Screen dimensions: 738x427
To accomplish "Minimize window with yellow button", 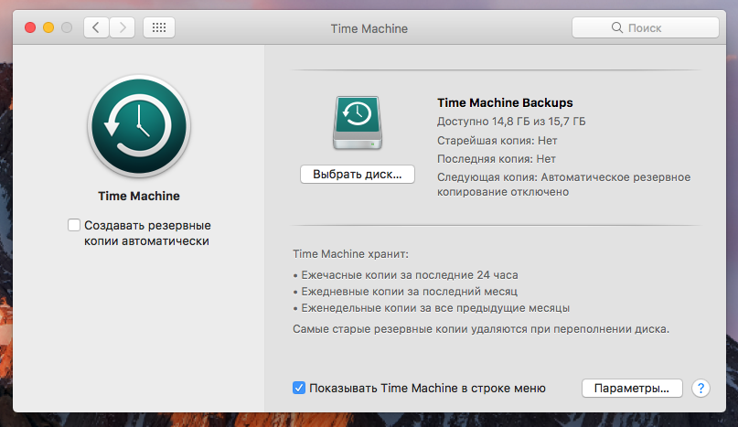I will click(x=48, y=27).
